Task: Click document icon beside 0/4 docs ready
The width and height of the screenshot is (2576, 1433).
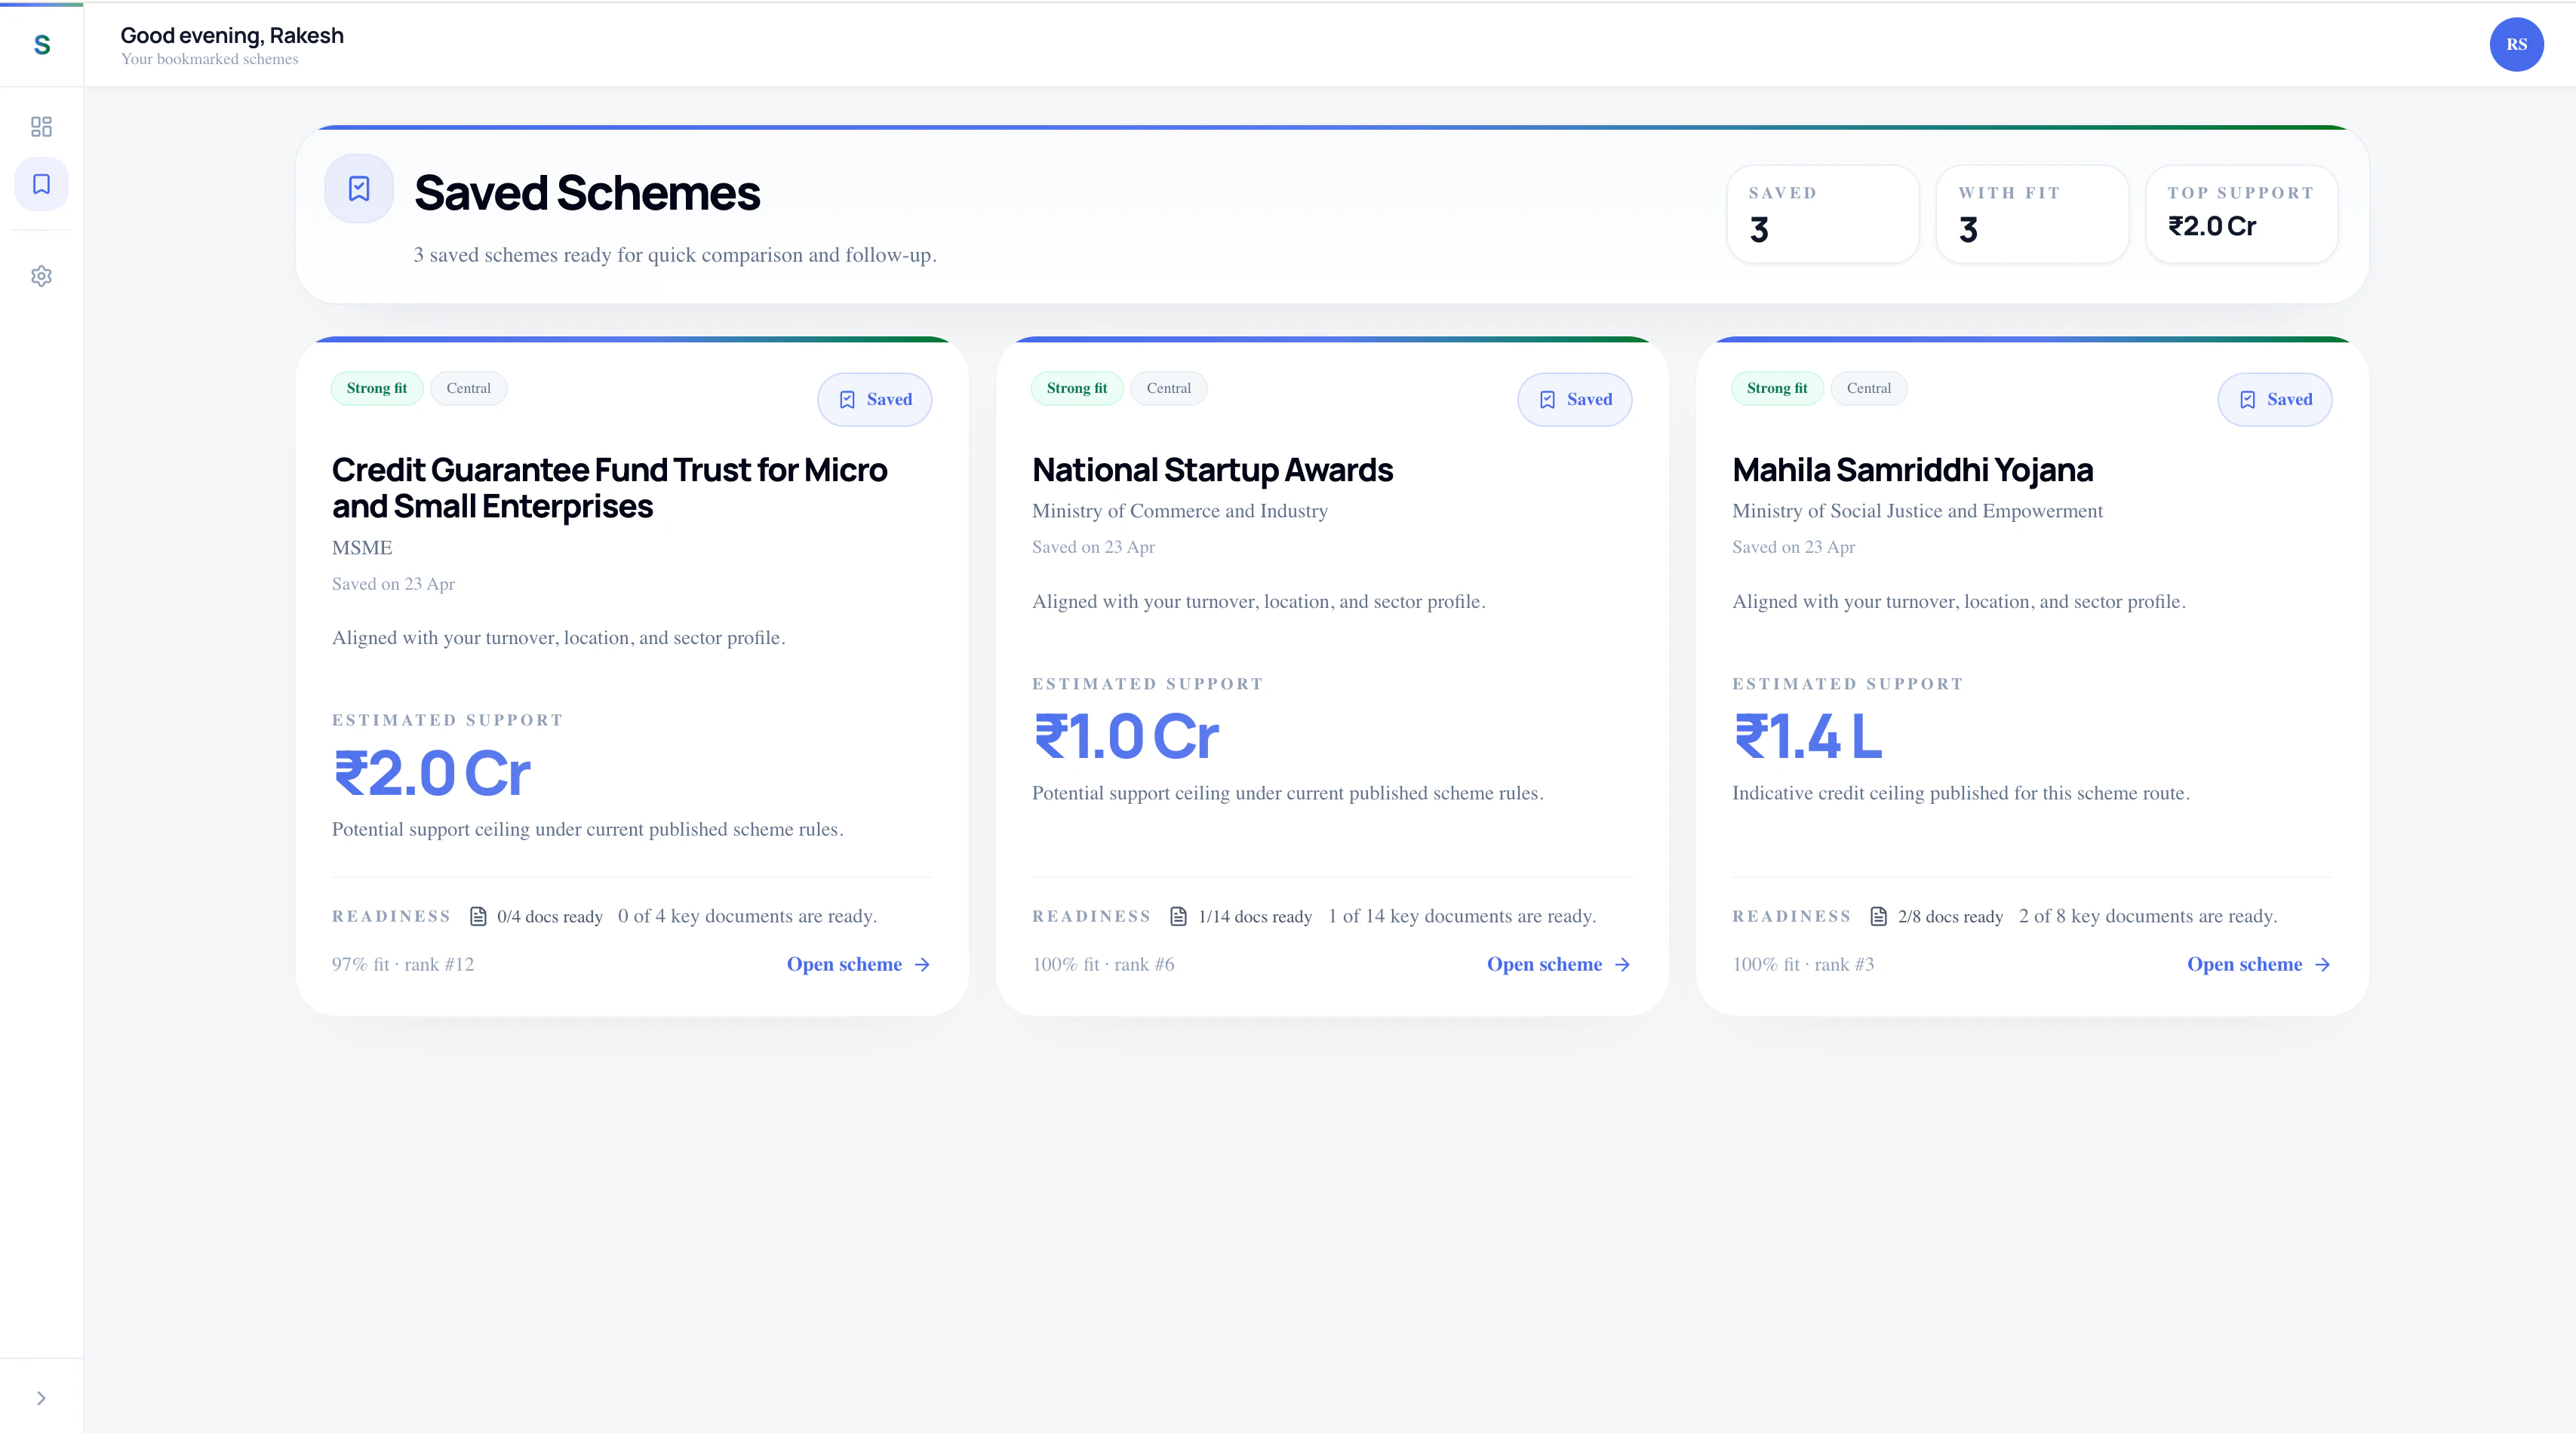Action: pos(478,916)
